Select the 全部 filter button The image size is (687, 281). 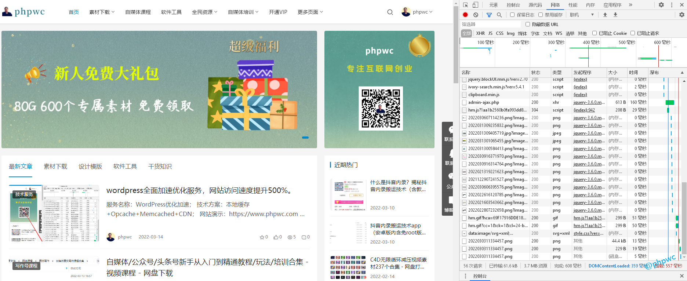coord(466,33)
